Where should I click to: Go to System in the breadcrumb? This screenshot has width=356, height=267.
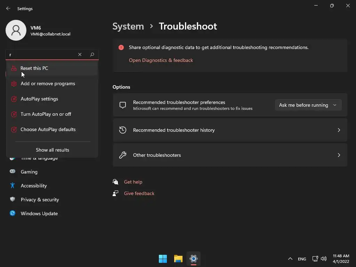[128, 26]
